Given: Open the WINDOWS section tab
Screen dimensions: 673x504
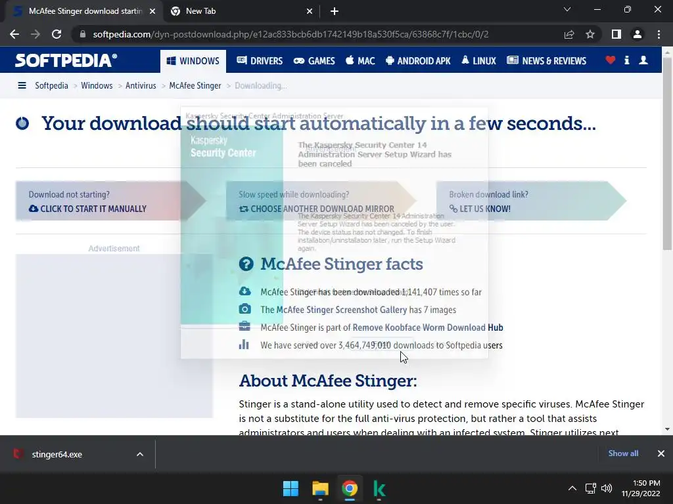Looking at the screenshot, I should pos(193,61).
